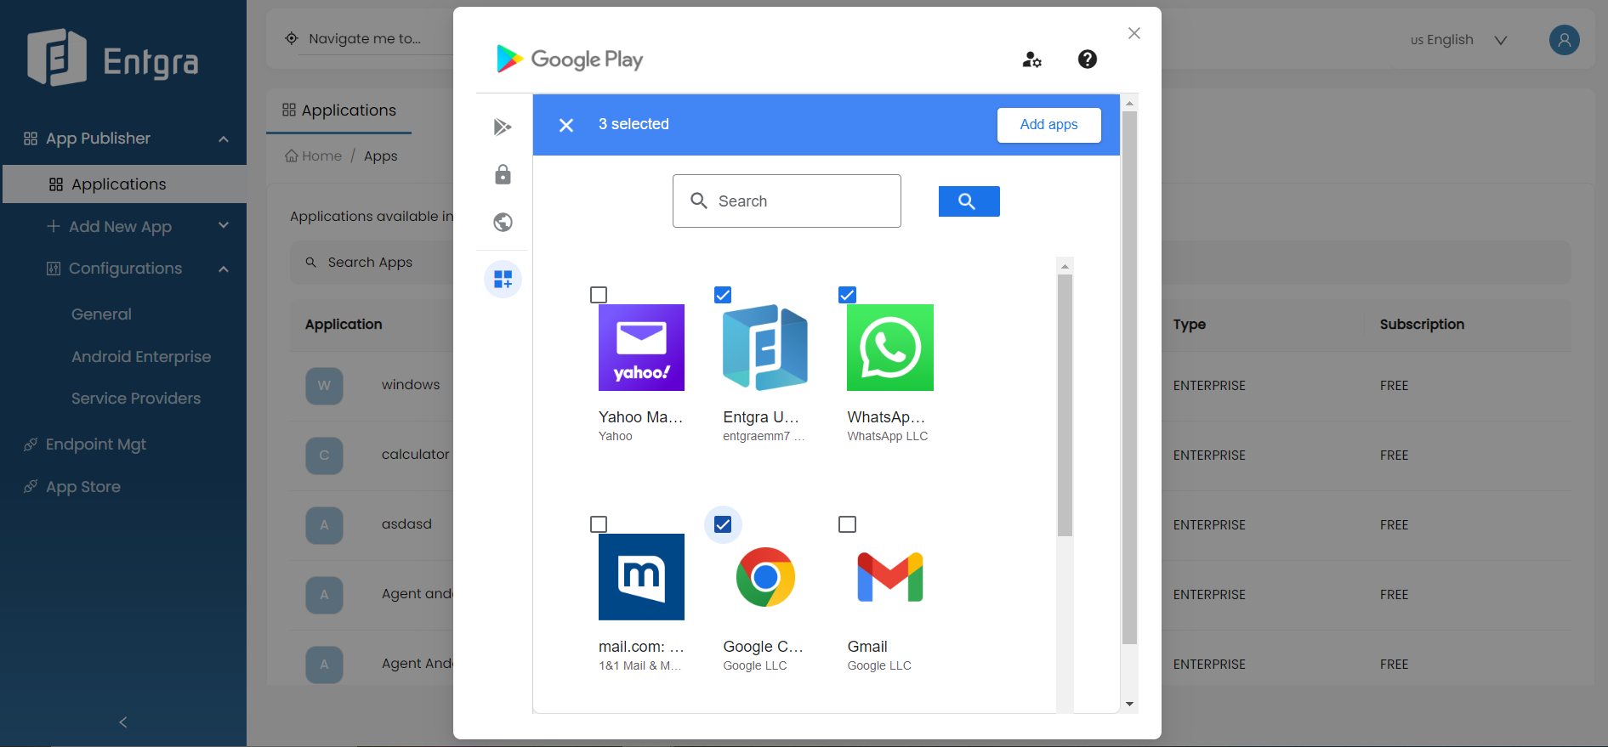Collapse the sidebar with left arrow
This screenshot has width=1608, height=747.
[x=123, y=722]
